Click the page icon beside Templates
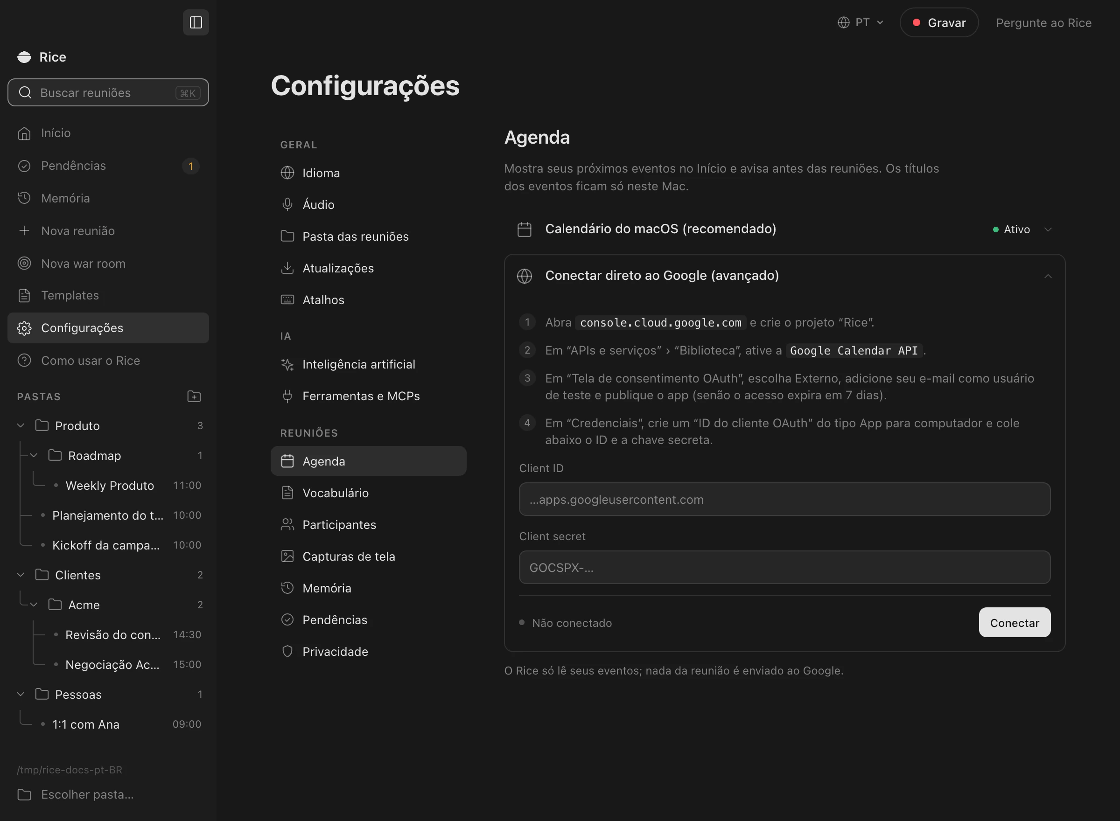This screenshot has width=1120, height=821. pos(24,295)
